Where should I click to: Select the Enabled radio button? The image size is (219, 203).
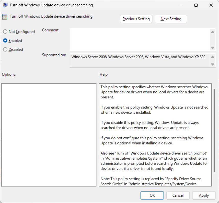pyautogui.click(x=5, y=40)
